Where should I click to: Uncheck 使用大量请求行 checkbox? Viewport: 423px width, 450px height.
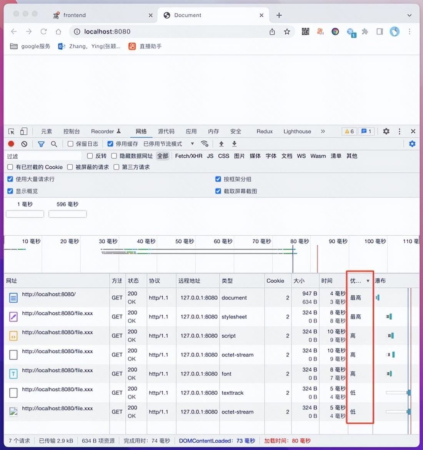coord(10,179)
